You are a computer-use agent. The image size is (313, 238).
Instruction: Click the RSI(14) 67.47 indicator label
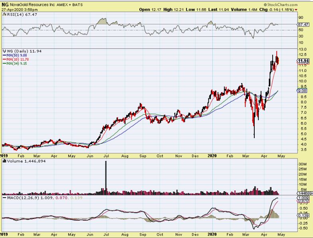coord(22,14)
